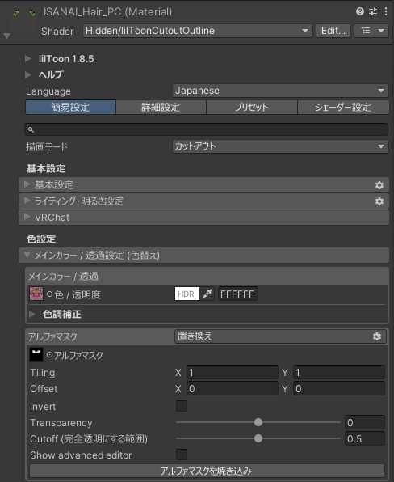The width and height of the screenshot is (394, 482).
Task: Switch to 詳細設定 tab
Action: click(x=161, y=107)
